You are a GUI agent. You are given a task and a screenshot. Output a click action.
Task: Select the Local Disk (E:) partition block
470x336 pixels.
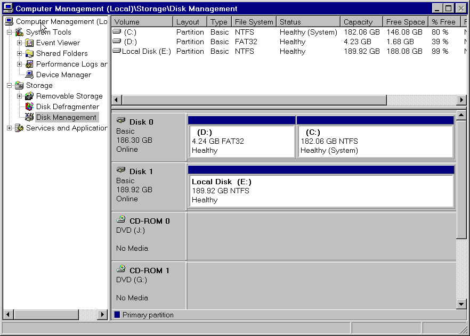pyautogui.click(x=321, y=186)
